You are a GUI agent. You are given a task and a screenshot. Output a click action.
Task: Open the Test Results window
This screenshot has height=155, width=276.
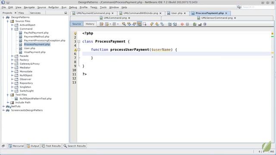point(51,146)
